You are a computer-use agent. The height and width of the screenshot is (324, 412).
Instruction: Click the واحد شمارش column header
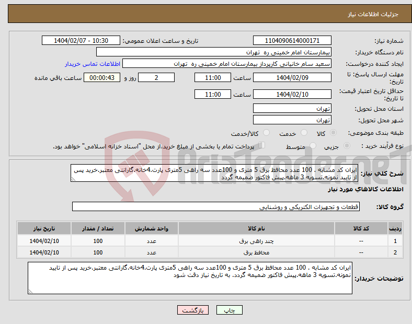coord(152,228)
